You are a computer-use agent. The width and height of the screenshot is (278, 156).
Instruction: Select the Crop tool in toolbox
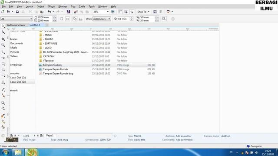3,39
